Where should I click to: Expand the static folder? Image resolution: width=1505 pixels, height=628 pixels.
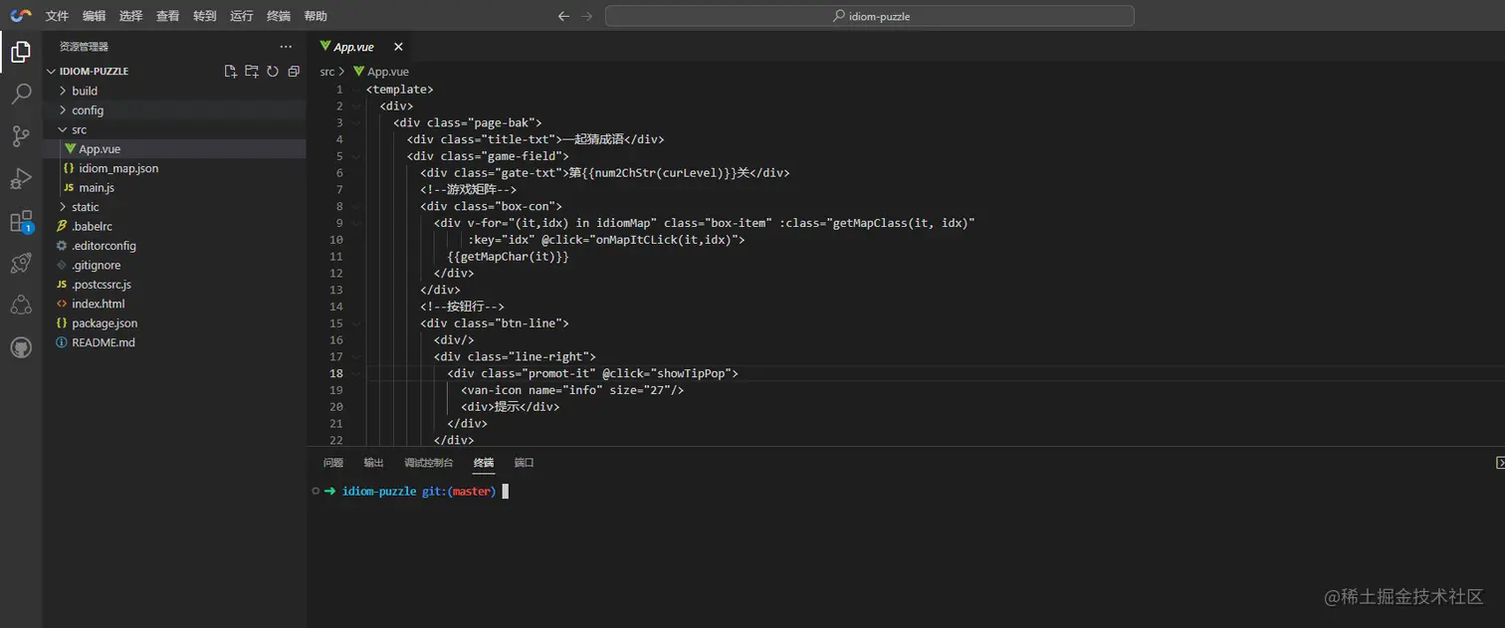pos(174,207)
